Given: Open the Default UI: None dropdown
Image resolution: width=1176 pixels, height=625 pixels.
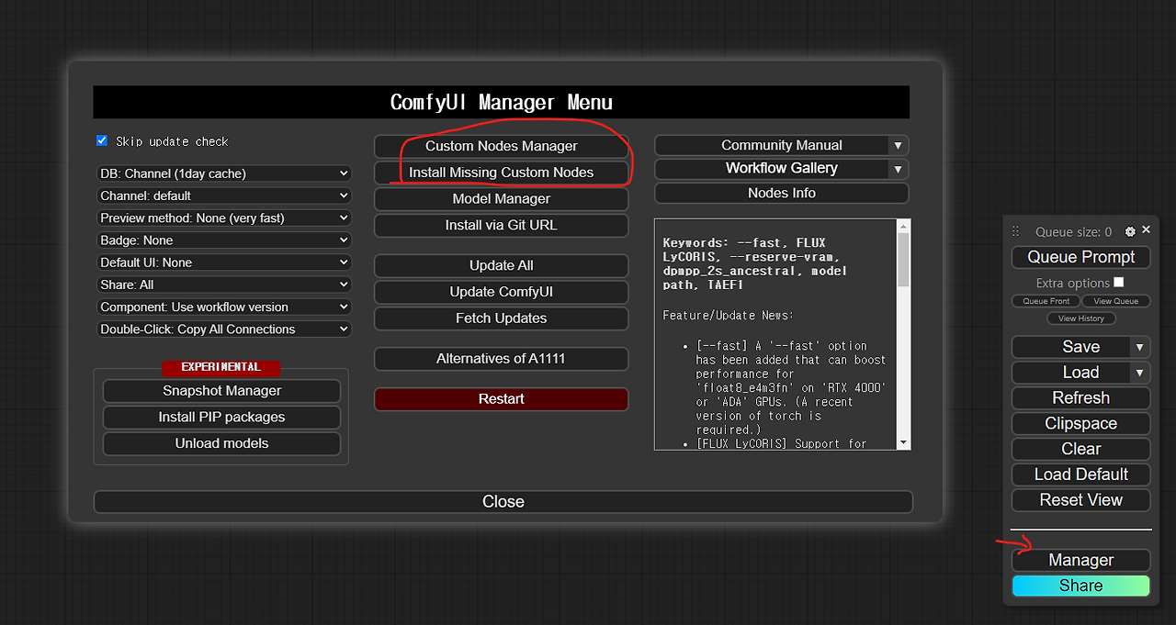Looking at the screenshot, I should point(224,262).
